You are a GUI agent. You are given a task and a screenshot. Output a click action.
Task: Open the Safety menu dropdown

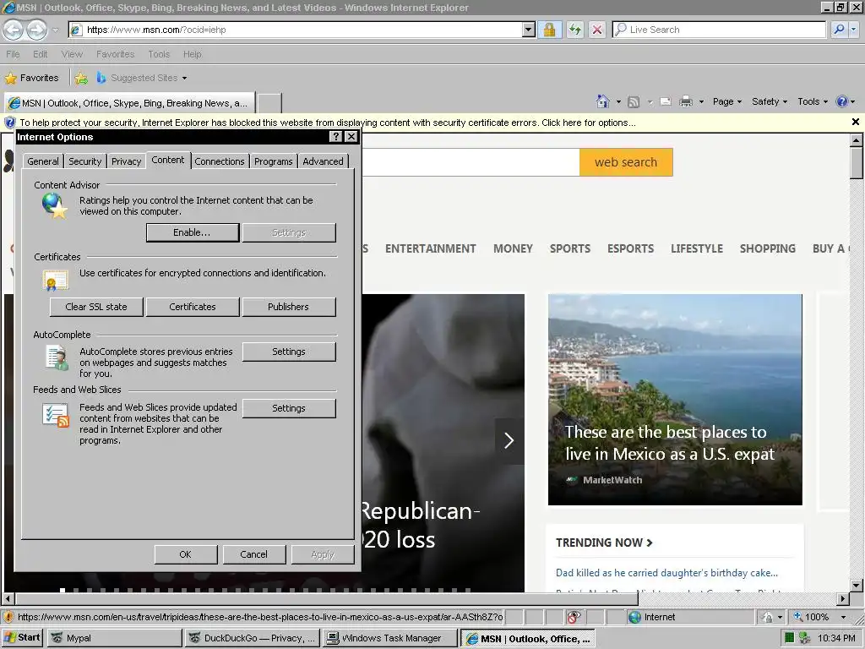point(770,101)
